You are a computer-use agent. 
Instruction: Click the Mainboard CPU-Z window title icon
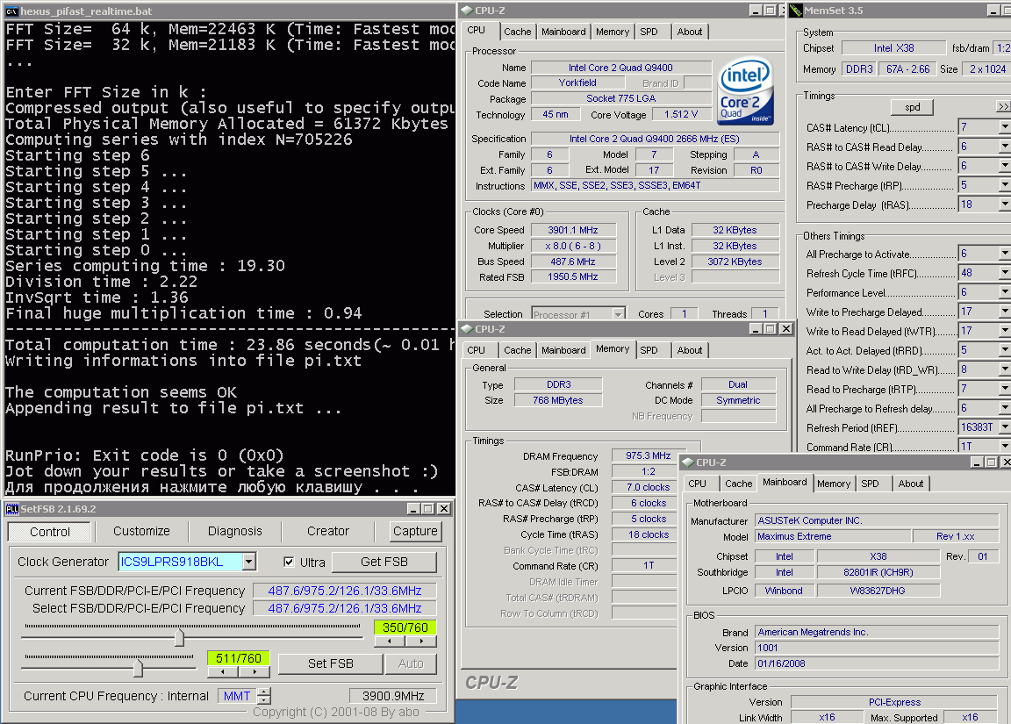point(688,462)
